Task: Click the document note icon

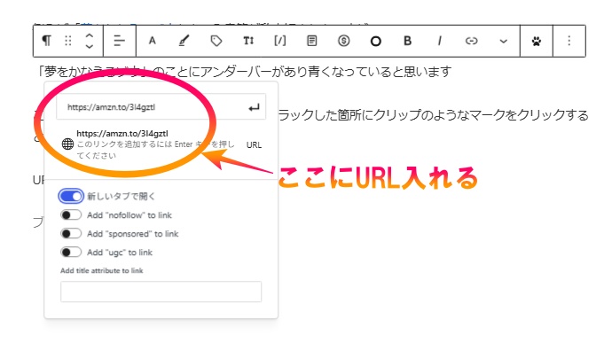Action: point(312,41)
